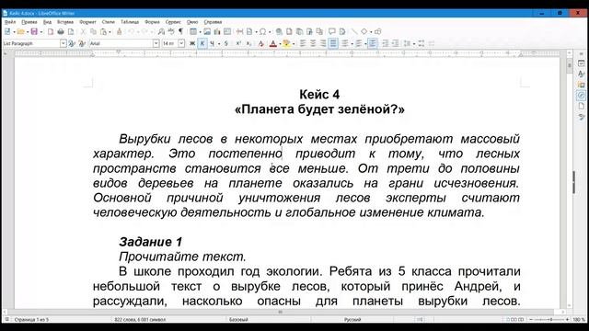Click the Insert Chart icon

(217, 32)
